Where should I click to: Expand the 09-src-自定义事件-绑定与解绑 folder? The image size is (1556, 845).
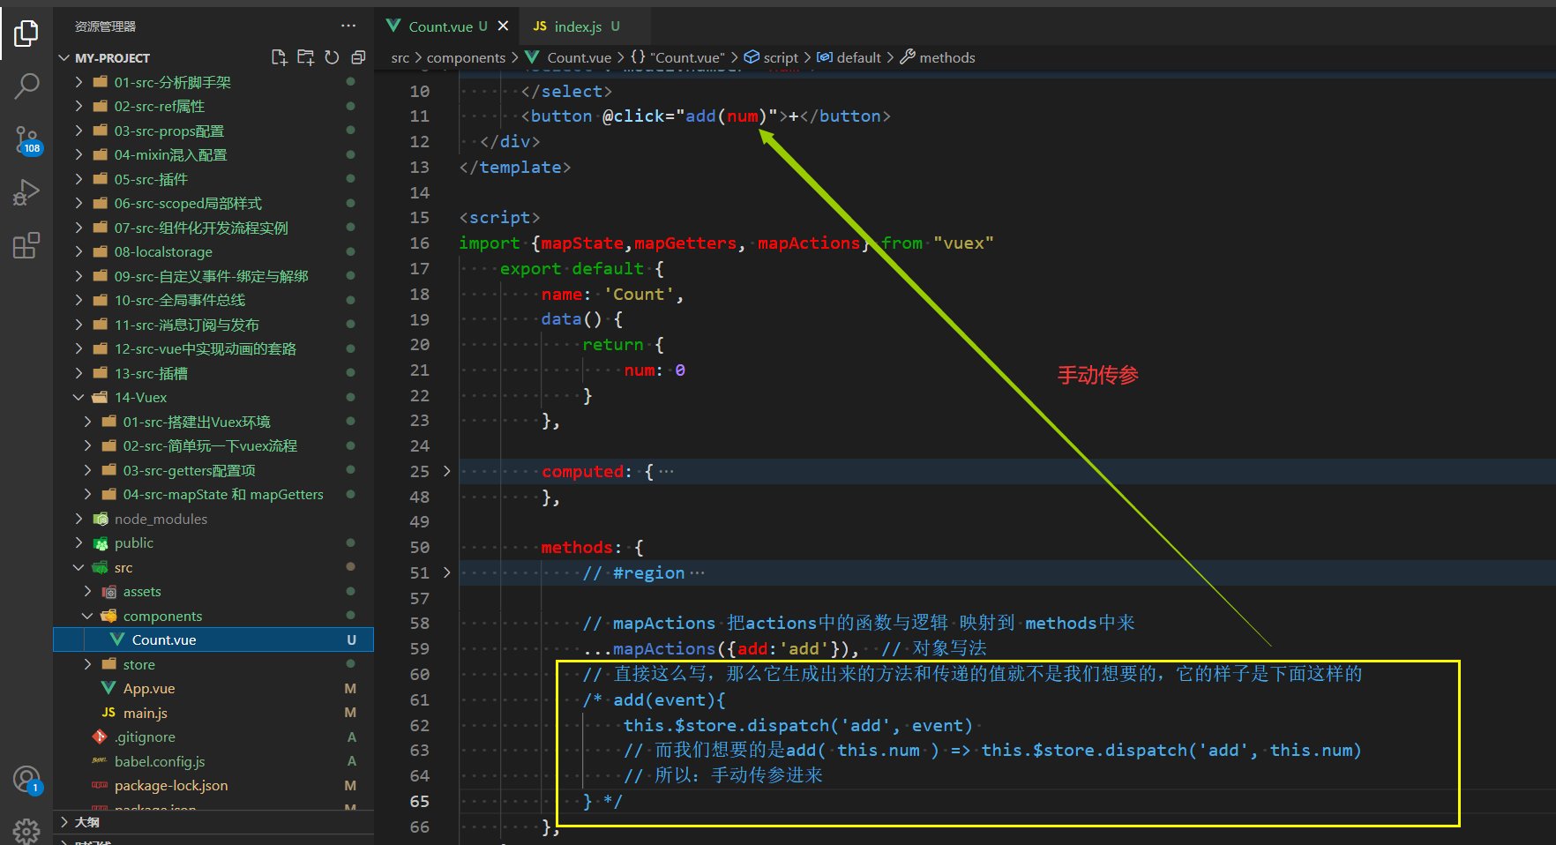click(213, 276)
